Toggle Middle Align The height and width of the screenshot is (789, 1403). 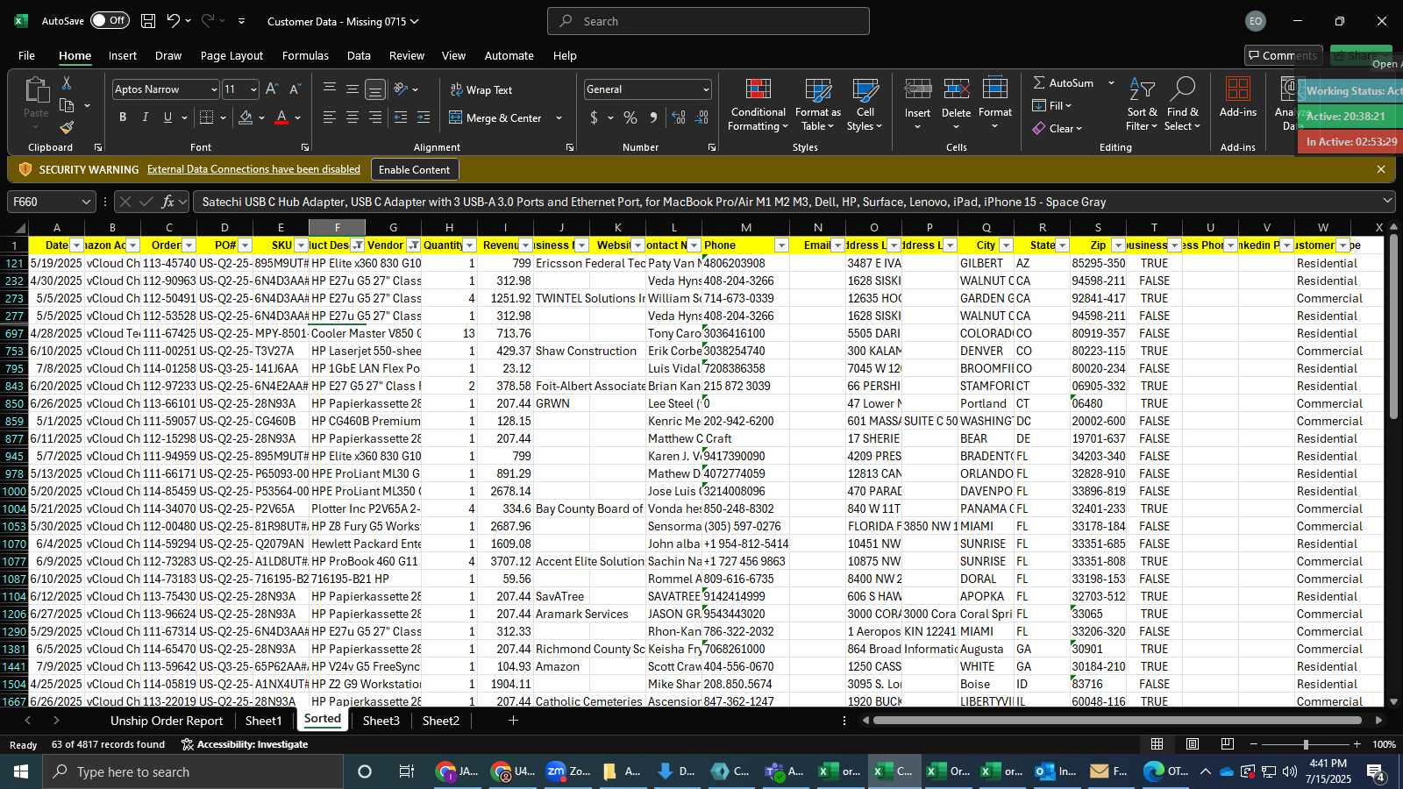tap(353, 89)
